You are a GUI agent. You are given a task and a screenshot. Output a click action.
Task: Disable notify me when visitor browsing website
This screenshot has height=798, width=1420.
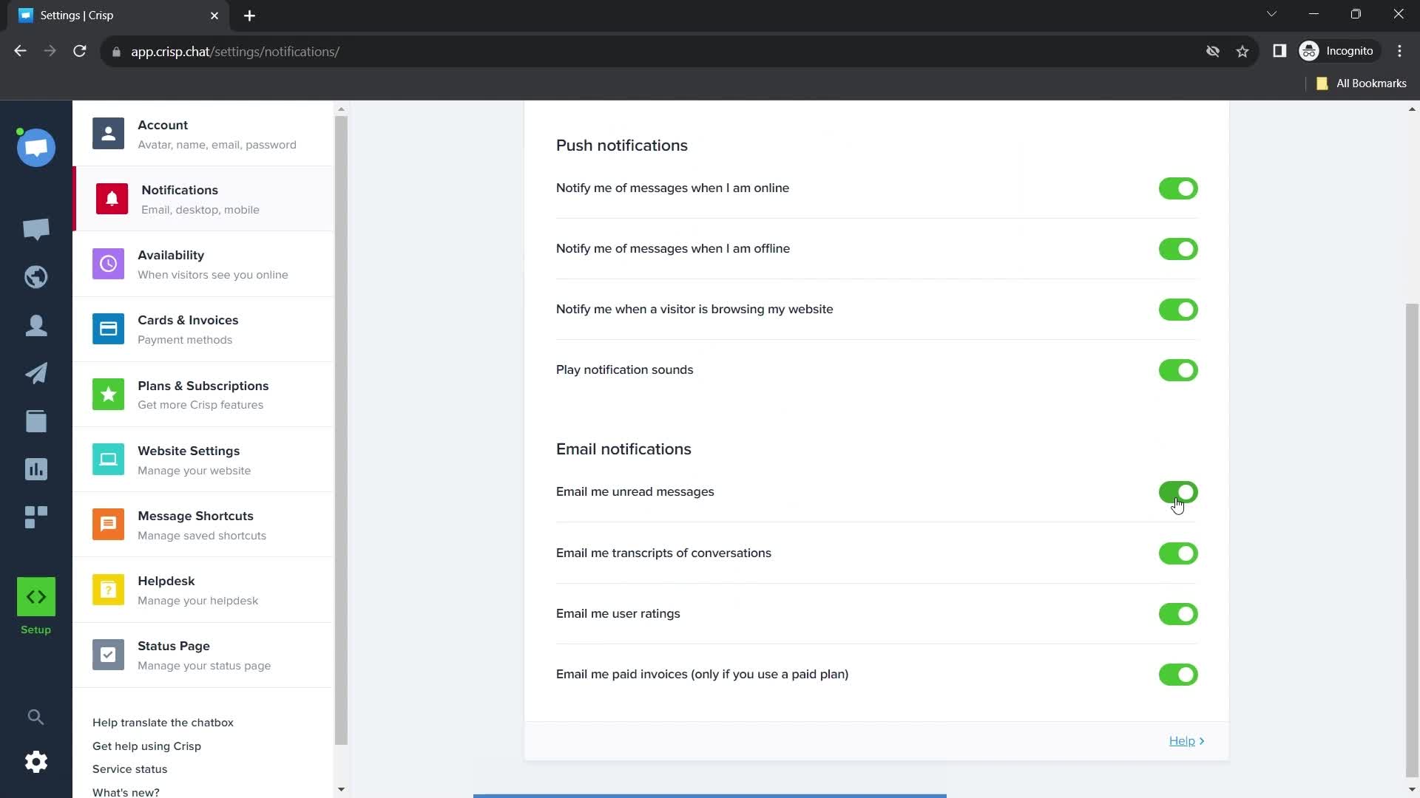tap(1177, 309)
